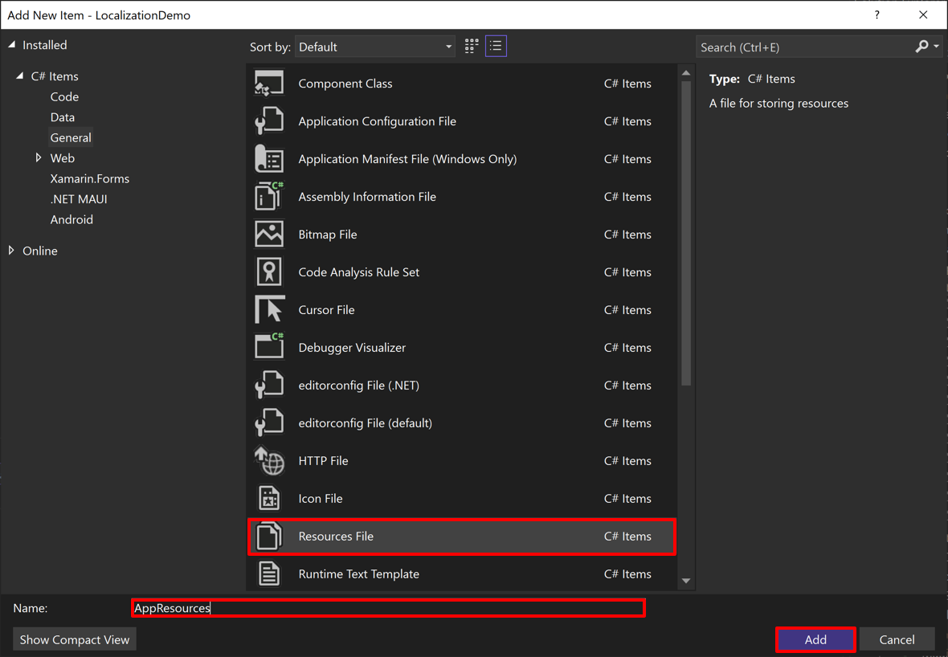
Task: Select the .NET MAUI category
Action: pos(79,198)
